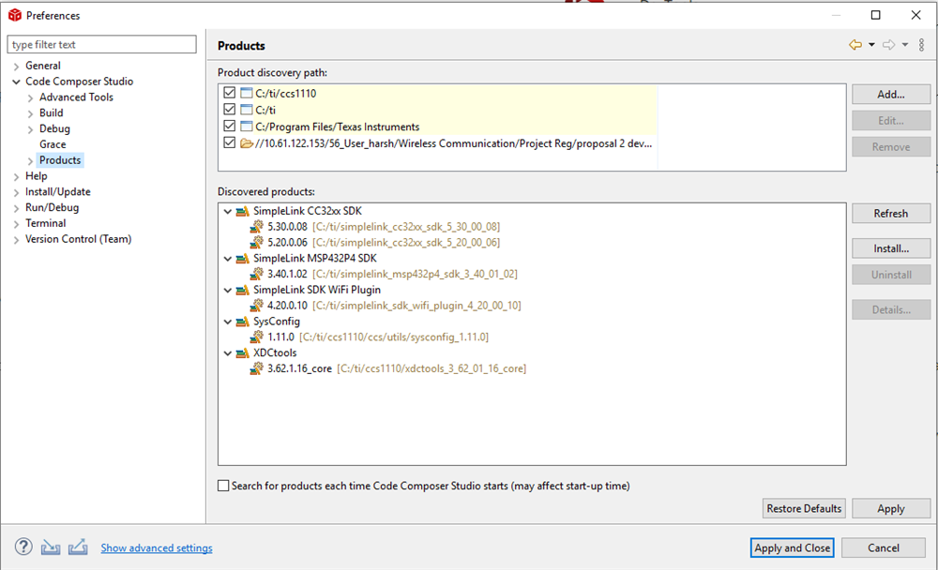Click the 4.20.0.10 version gear icon
The height and width of the screenshot is (570, 938).
pyautogui.click(x=257, y=306)
